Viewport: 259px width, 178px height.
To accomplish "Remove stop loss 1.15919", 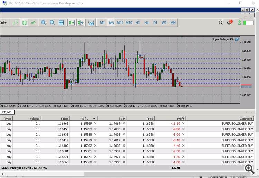I will (95, 140).
